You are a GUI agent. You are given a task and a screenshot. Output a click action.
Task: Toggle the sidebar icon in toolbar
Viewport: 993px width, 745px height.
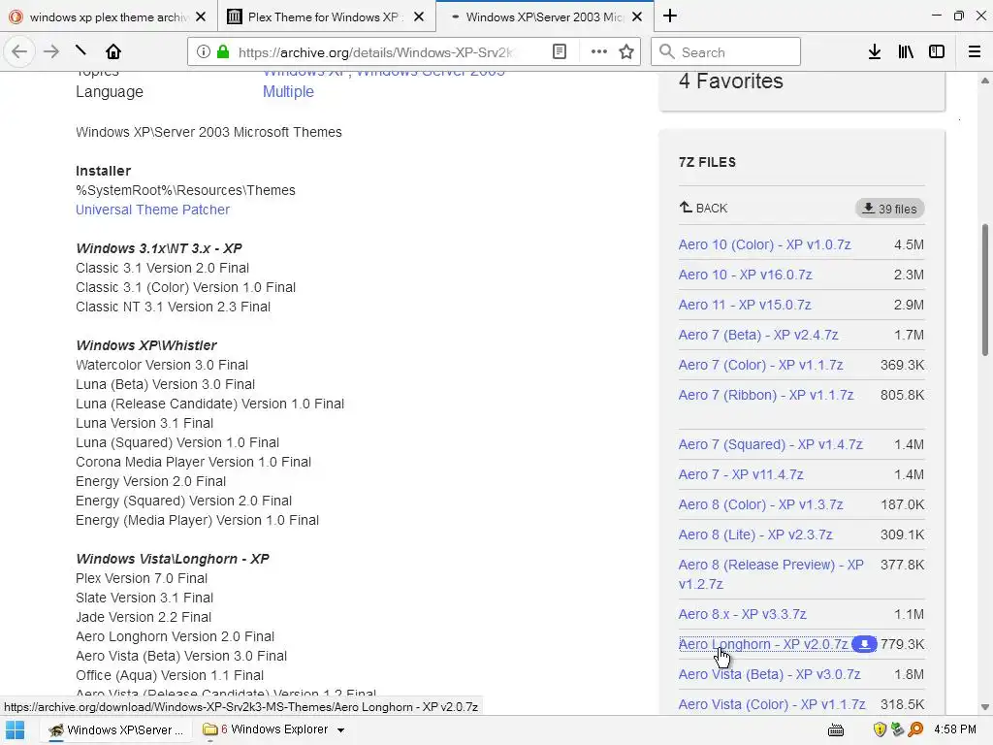(937, 51)
